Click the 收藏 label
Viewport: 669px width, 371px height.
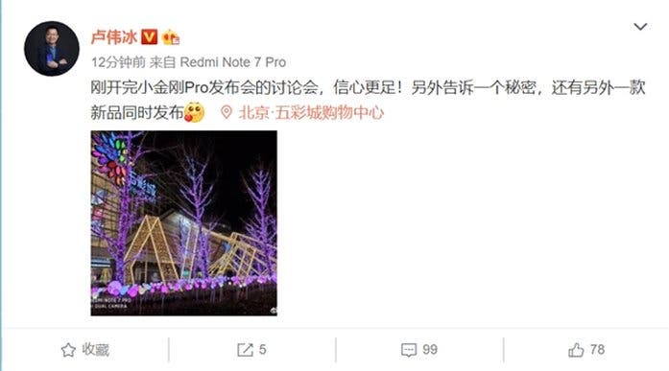(x=96, y=350)
